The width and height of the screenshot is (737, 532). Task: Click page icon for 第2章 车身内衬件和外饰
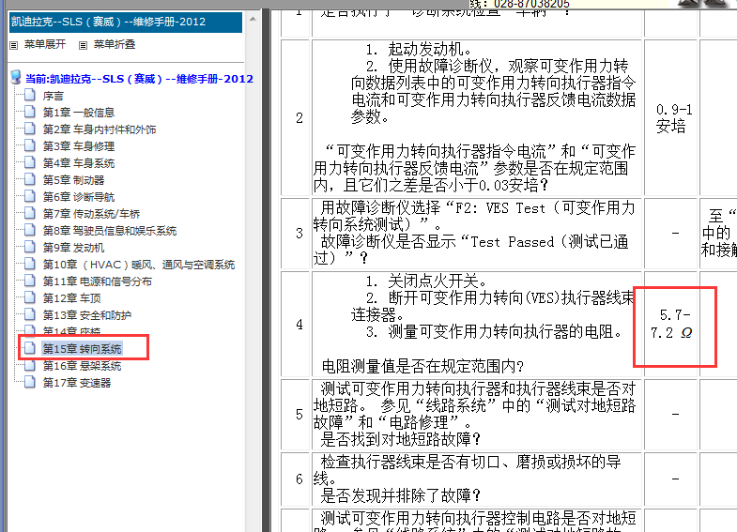30,129
